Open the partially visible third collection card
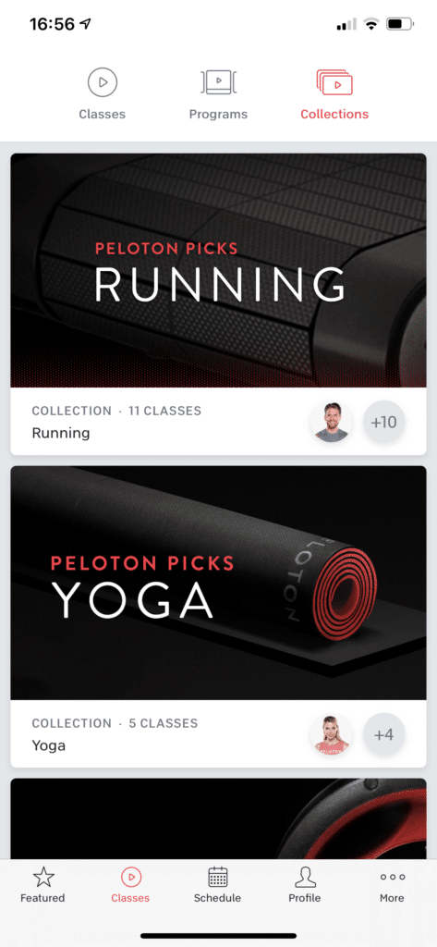437x947 pixels. tap(218, 818)
